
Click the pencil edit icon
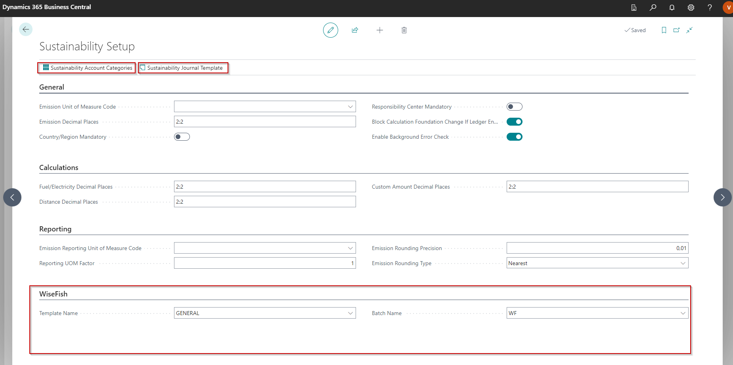point(330,30)
